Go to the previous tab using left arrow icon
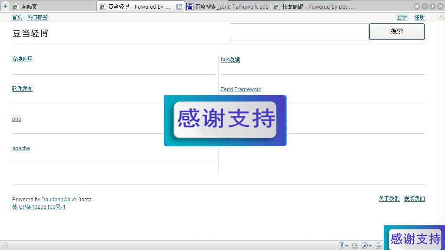This screenshot has height=250, width=445. pos(425,6)
